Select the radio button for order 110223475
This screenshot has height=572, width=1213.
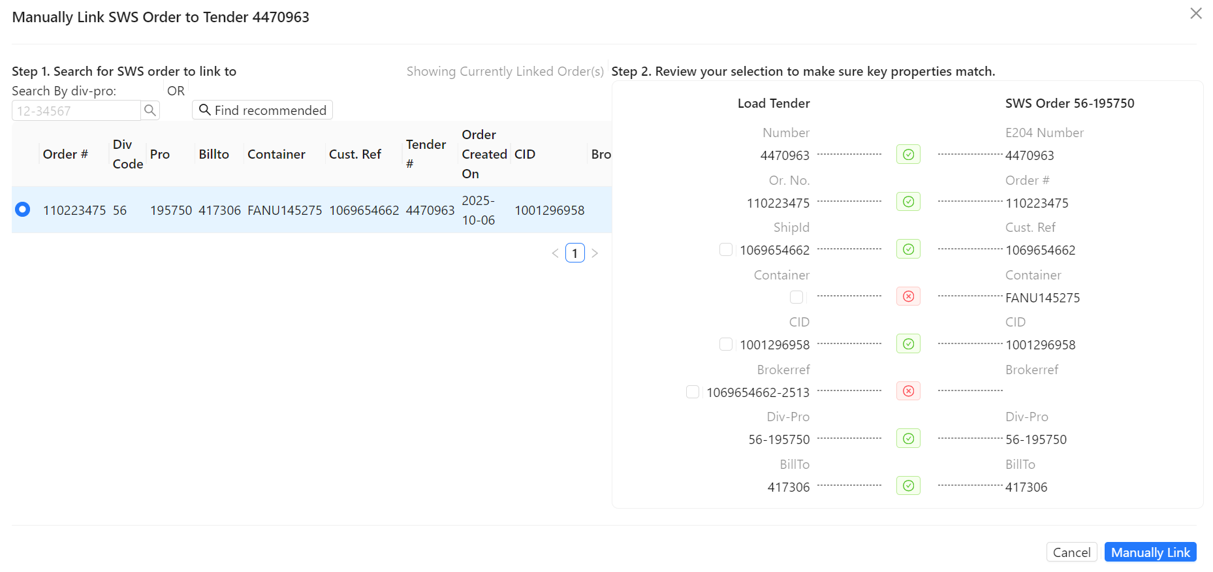(23, 210)
